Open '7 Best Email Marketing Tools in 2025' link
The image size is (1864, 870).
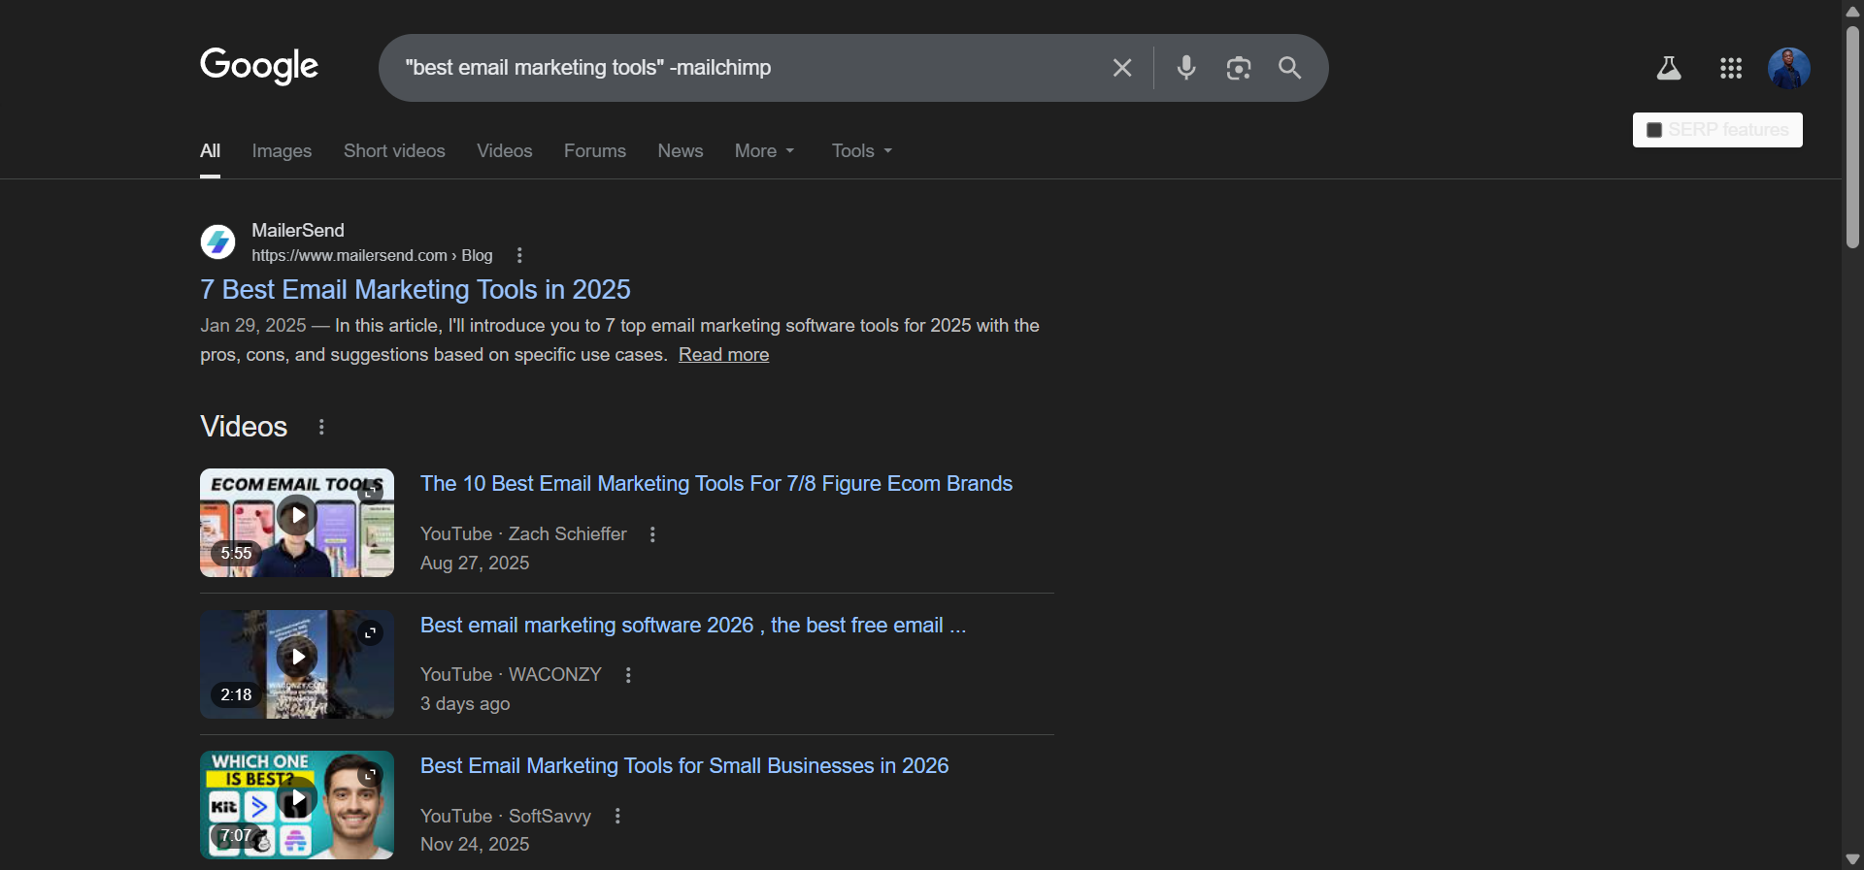pyautogui.click(x=416, y=289)
